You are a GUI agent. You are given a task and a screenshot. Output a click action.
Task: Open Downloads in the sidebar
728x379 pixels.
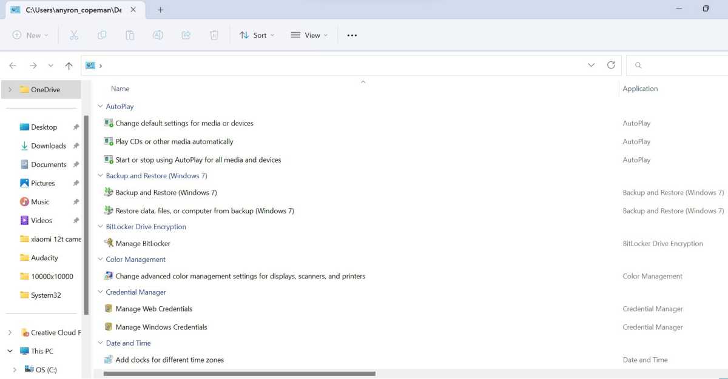click(50, 146)
